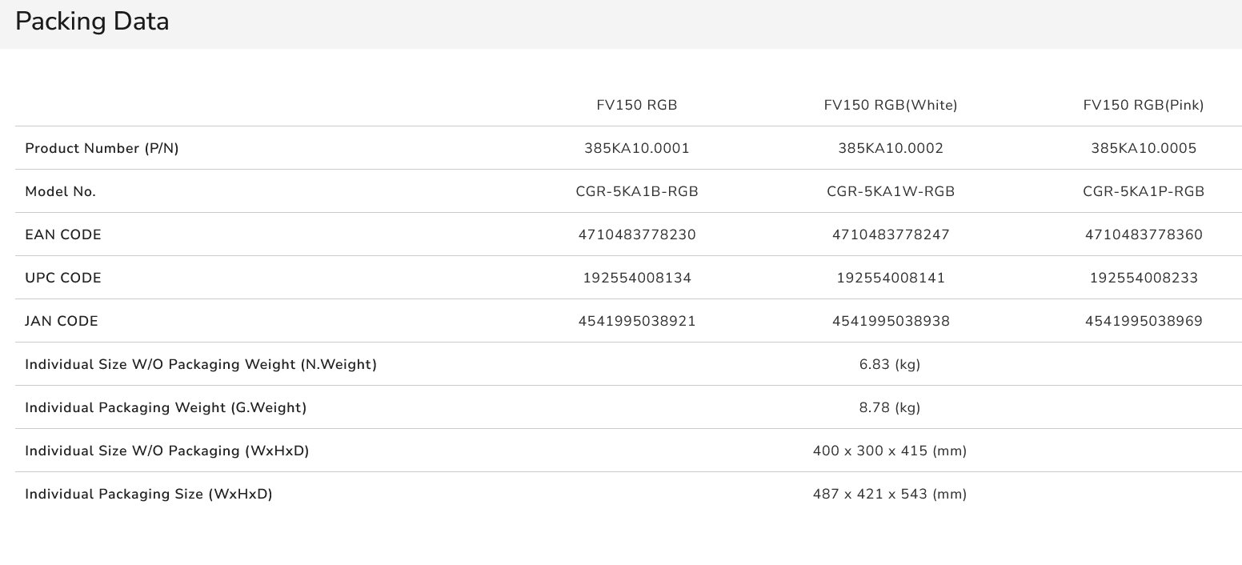Click product number 385KA10.0005
Image resolution: width=1242 pixels, height=565 pixels.
[x=1143, y=148]
